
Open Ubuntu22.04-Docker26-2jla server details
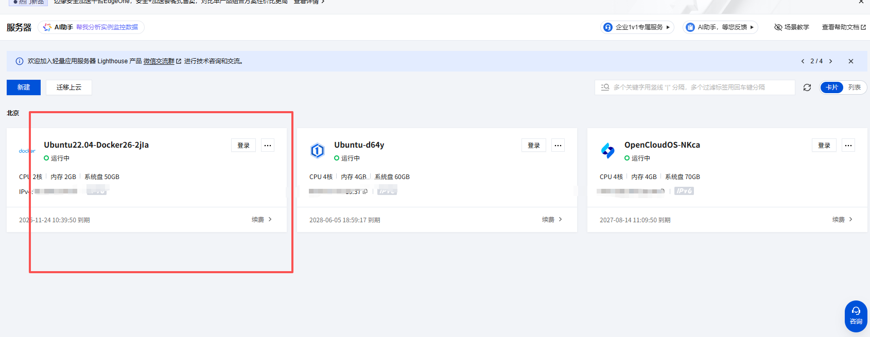(x=96, y=145)
